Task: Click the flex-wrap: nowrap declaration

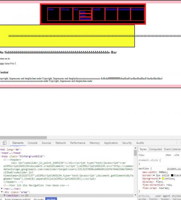Action: [x=156, y=188]
